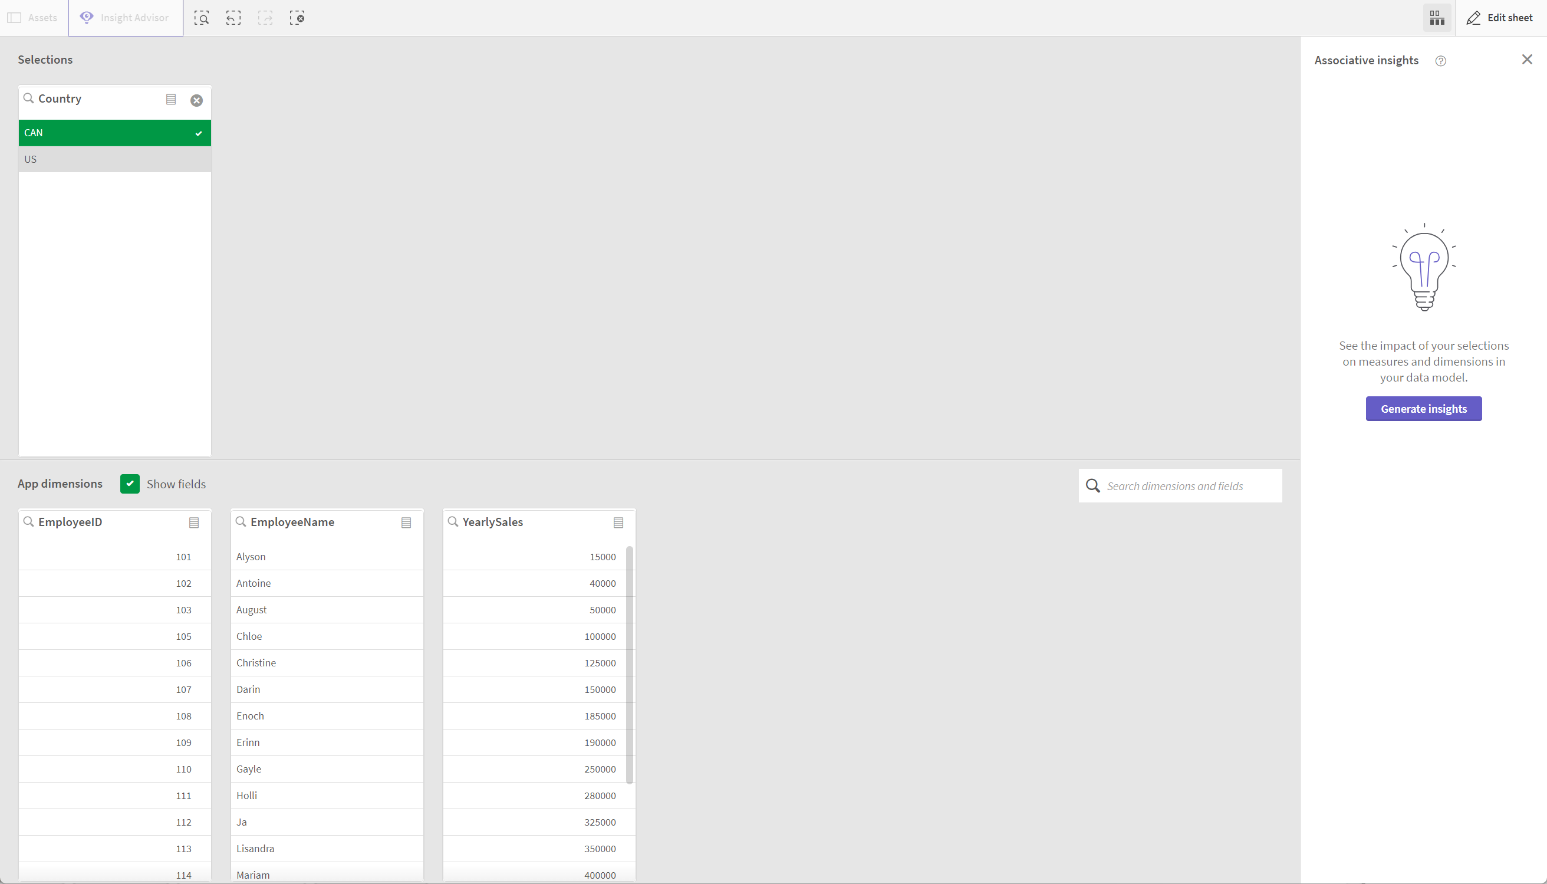Close the Country selection filter
The height and width of the screenshot is (884, 1547).
pyautogui.click(x=196, y=100)
